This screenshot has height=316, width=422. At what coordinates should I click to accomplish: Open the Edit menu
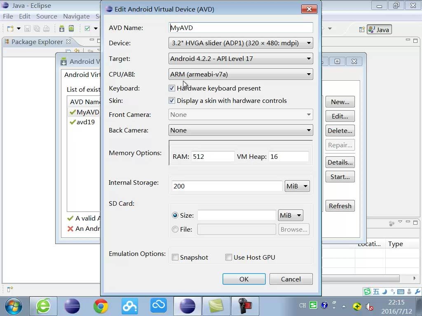coord(25,16)
